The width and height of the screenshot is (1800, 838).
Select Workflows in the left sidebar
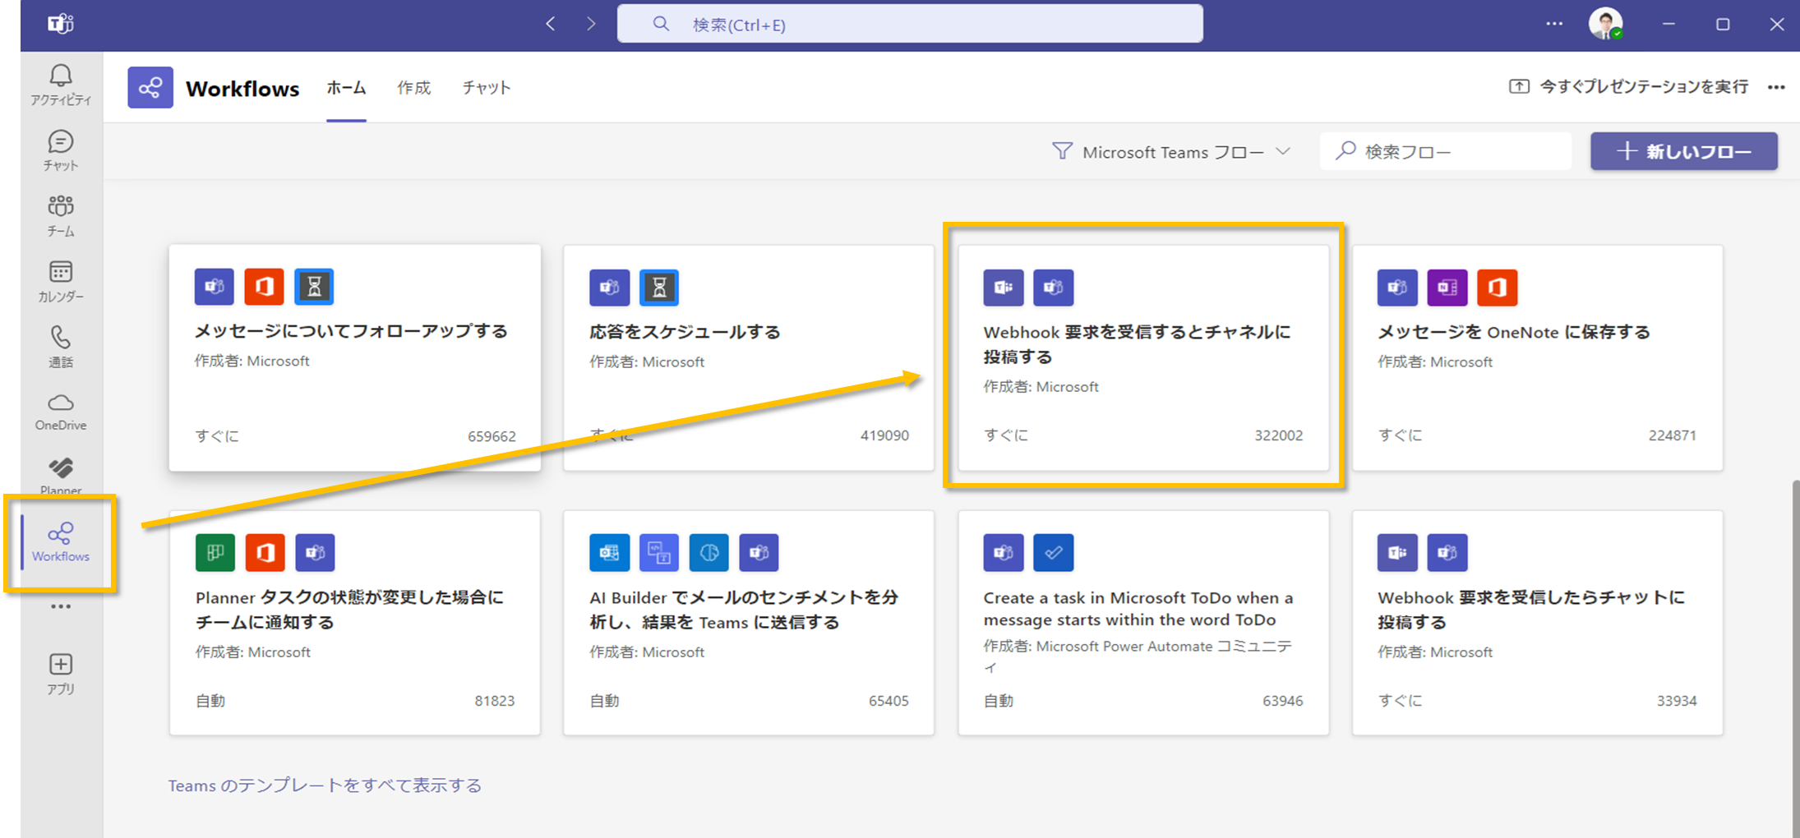(61, 542)
